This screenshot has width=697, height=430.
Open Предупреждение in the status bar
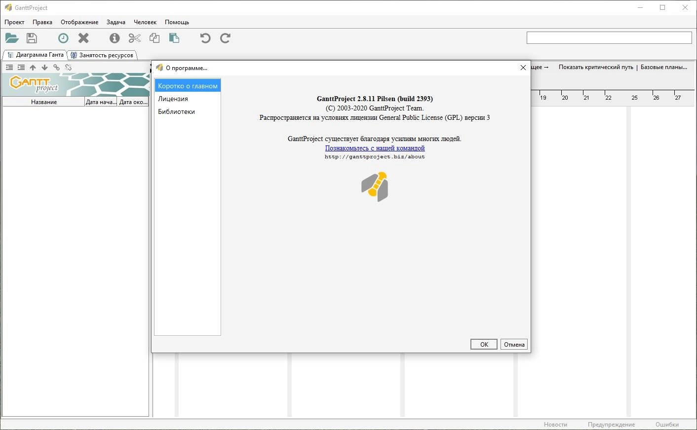coord(611,424)
